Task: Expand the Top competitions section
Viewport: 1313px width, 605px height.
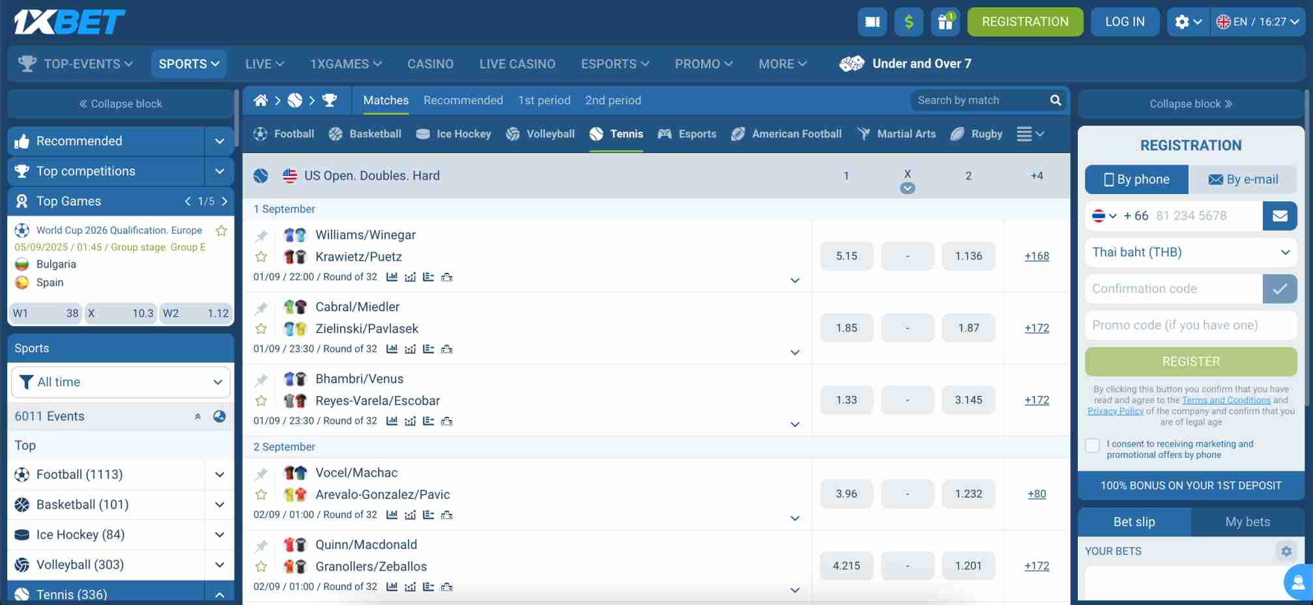Action: tap(220, 171)
